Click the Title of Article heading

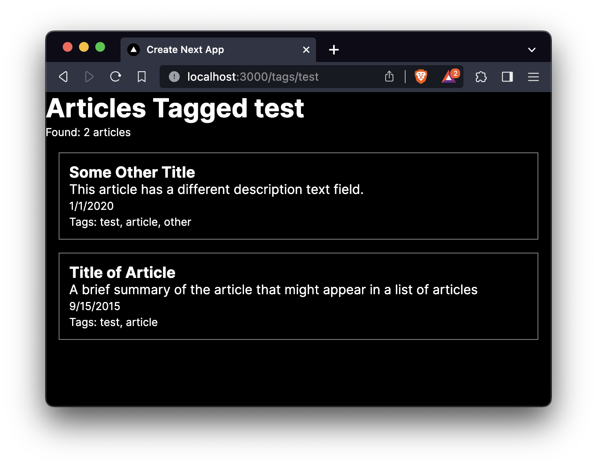(x=122, y=273)
